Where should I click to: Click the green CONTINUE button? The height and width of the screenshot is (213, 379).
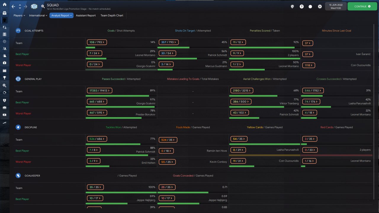click(x=362, y=6)
